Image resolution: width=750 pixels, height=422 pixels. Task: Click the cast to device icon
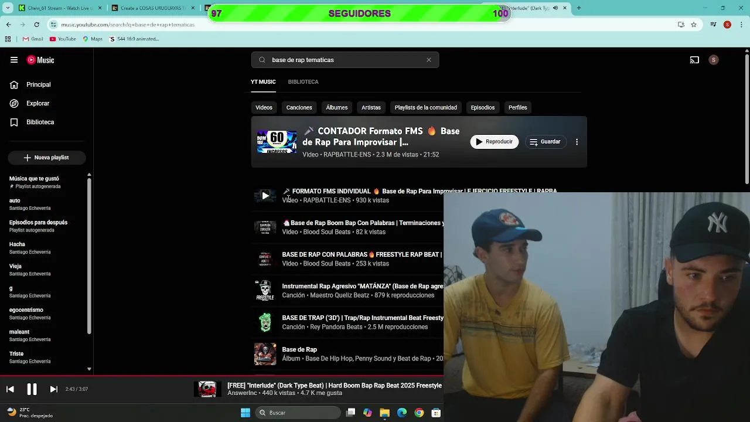click(x=694, y=60)
